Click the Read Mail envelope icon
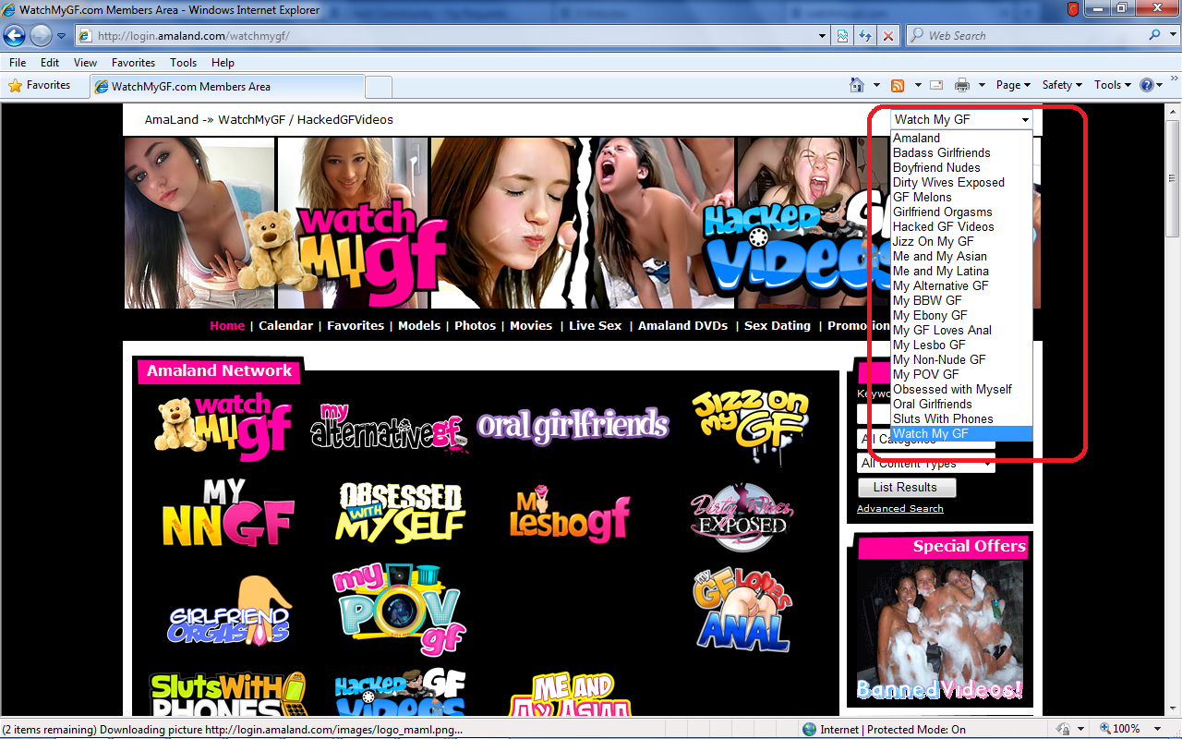Image resolution: width=1182 pixels, height=739 pixels. pyautogui.click(x=936, y=85)
